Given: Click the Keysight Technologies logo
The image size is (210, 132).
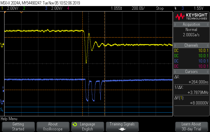Looking at the screenshot, I should pyautogui.click(x=191, y=17).
